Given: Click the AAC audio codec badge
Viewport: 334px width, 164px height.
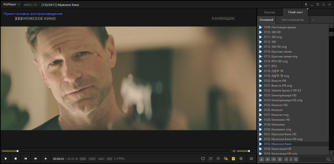Looking at the screenshot, I should tap(101, 159).
